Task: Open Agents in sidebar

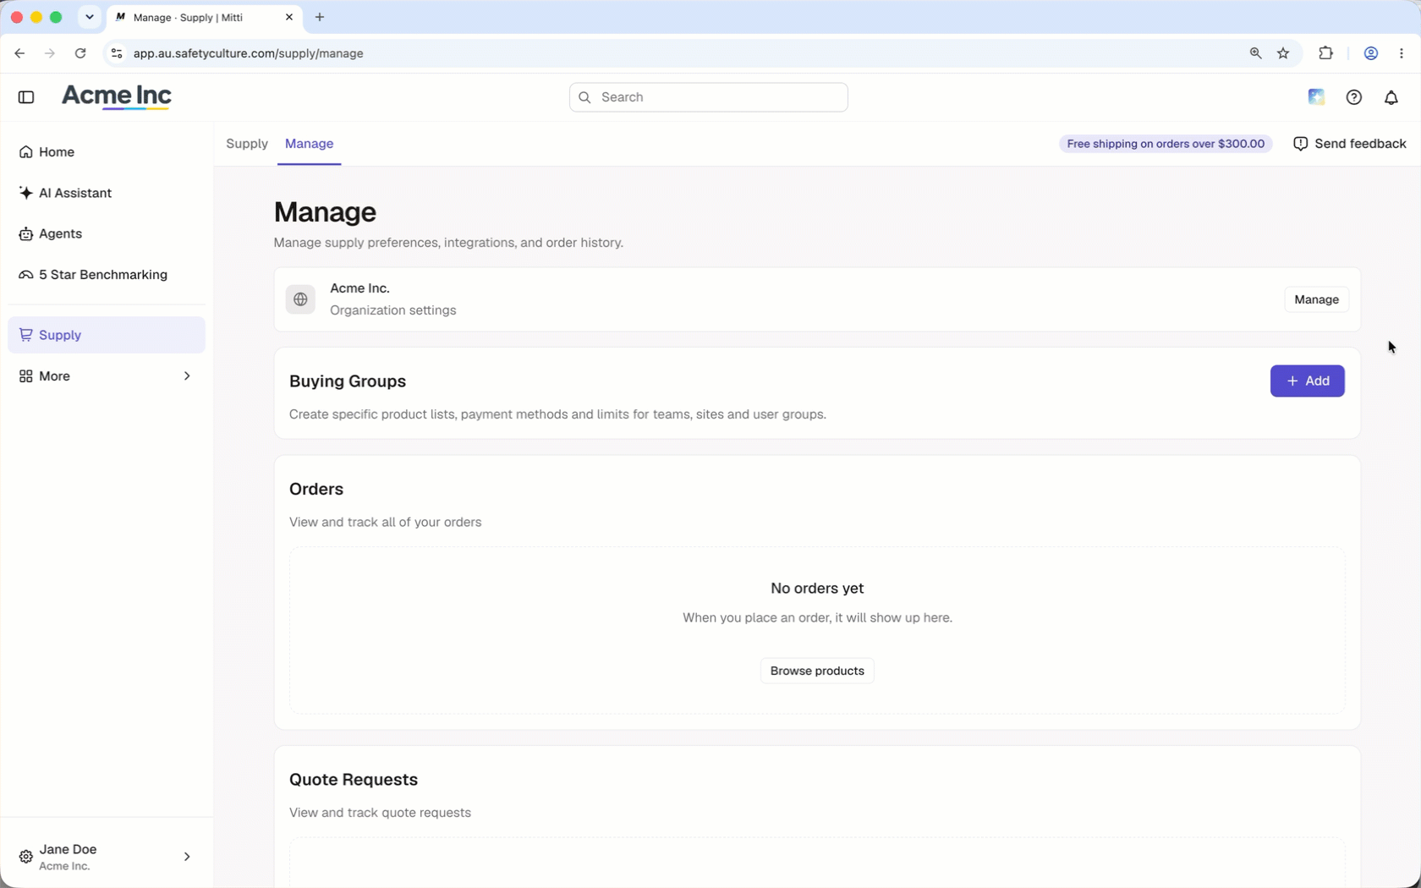Action: click(107, 233)
